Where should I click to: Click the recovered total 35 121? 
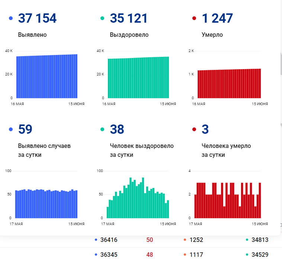coord(129,18)
